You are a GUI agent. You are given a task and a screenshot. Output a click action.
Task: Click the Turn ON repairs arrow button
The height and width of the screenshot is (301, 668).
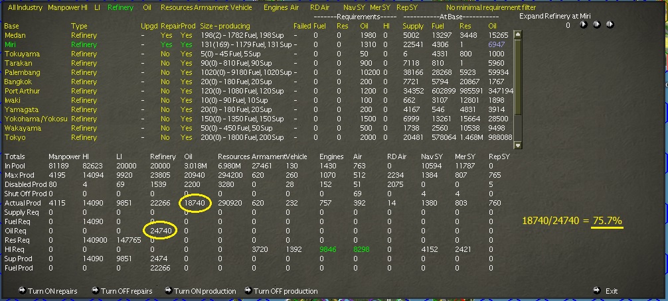[x=23, y=290]
